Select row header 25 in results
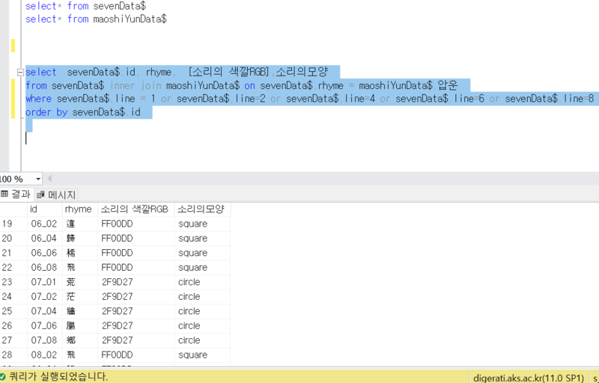The height and width of the screenshot is (383, 599). point(13,311)
